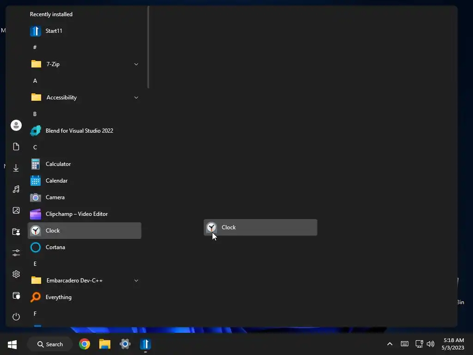This screenshot has width=473, height=355.
Task: Open Settings gear in Start sidebar
Action: (x=16, y=274)
